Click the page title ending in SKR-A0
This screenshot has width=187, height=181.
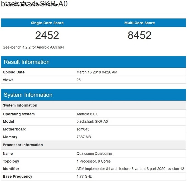click(x=34, y=4)
